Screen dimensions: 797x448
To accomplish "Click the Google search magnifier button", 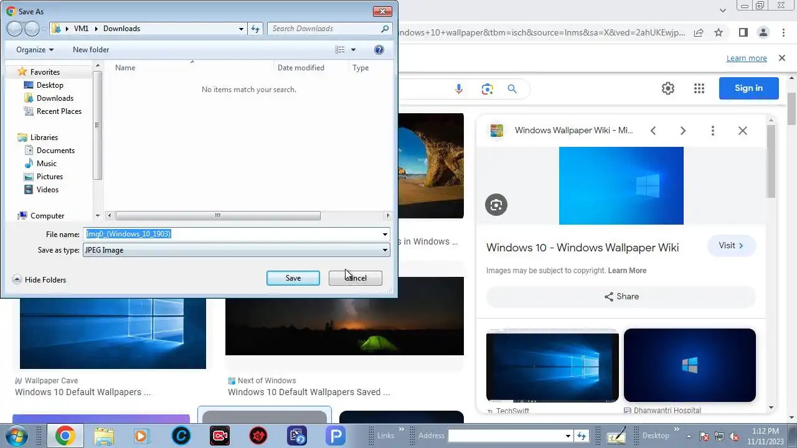I will pyautogui.click(x=512, y=89).
